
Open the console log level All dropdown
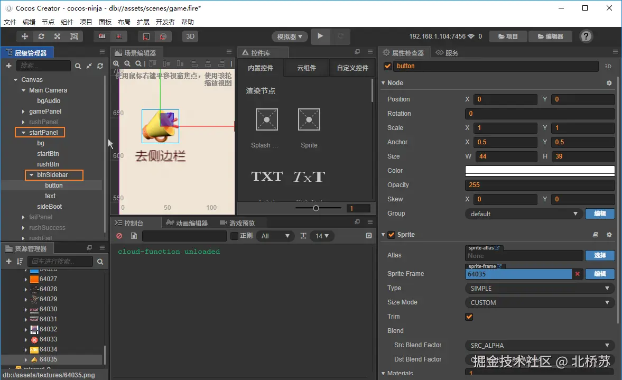[x=275, y=236]
